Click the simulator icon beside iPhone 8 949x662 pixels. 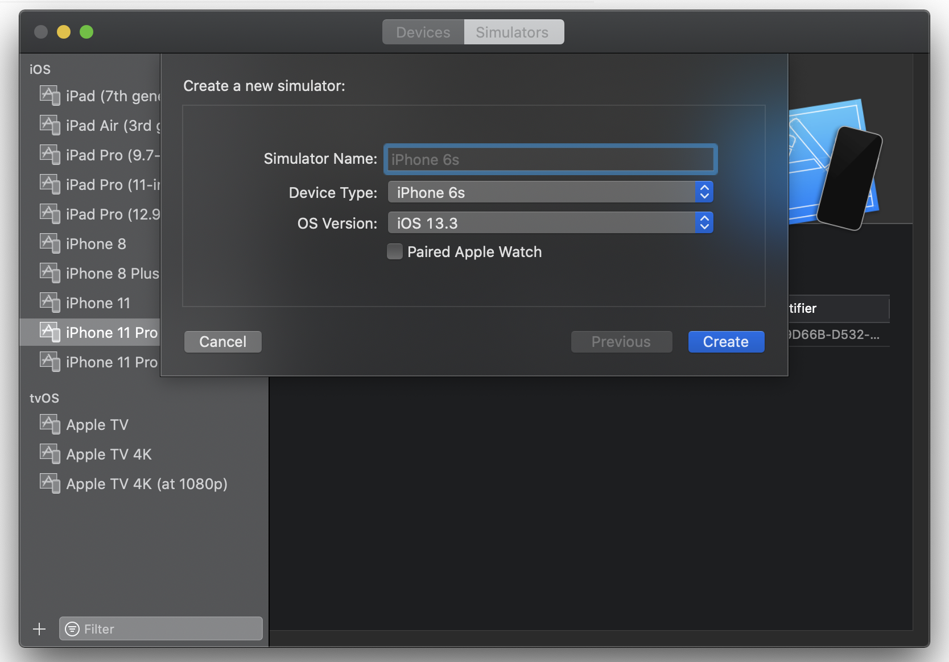(x=50, y=243)
